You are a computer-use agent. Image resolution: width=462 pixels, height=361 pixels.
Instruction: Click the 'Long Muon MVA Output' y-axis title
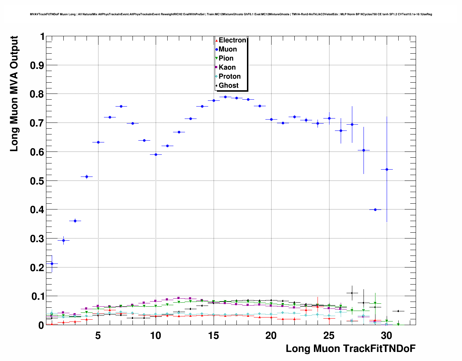[14, 94]
